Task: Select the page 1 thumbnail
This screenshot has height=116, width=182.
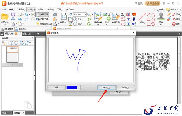Action: coord(12,54)
